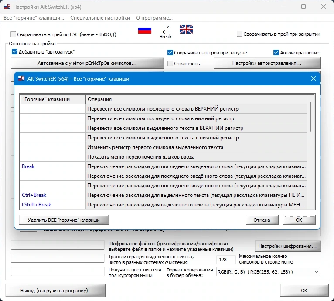Select 'Показать меню переключения языков ввода' row

coord(196,157)
